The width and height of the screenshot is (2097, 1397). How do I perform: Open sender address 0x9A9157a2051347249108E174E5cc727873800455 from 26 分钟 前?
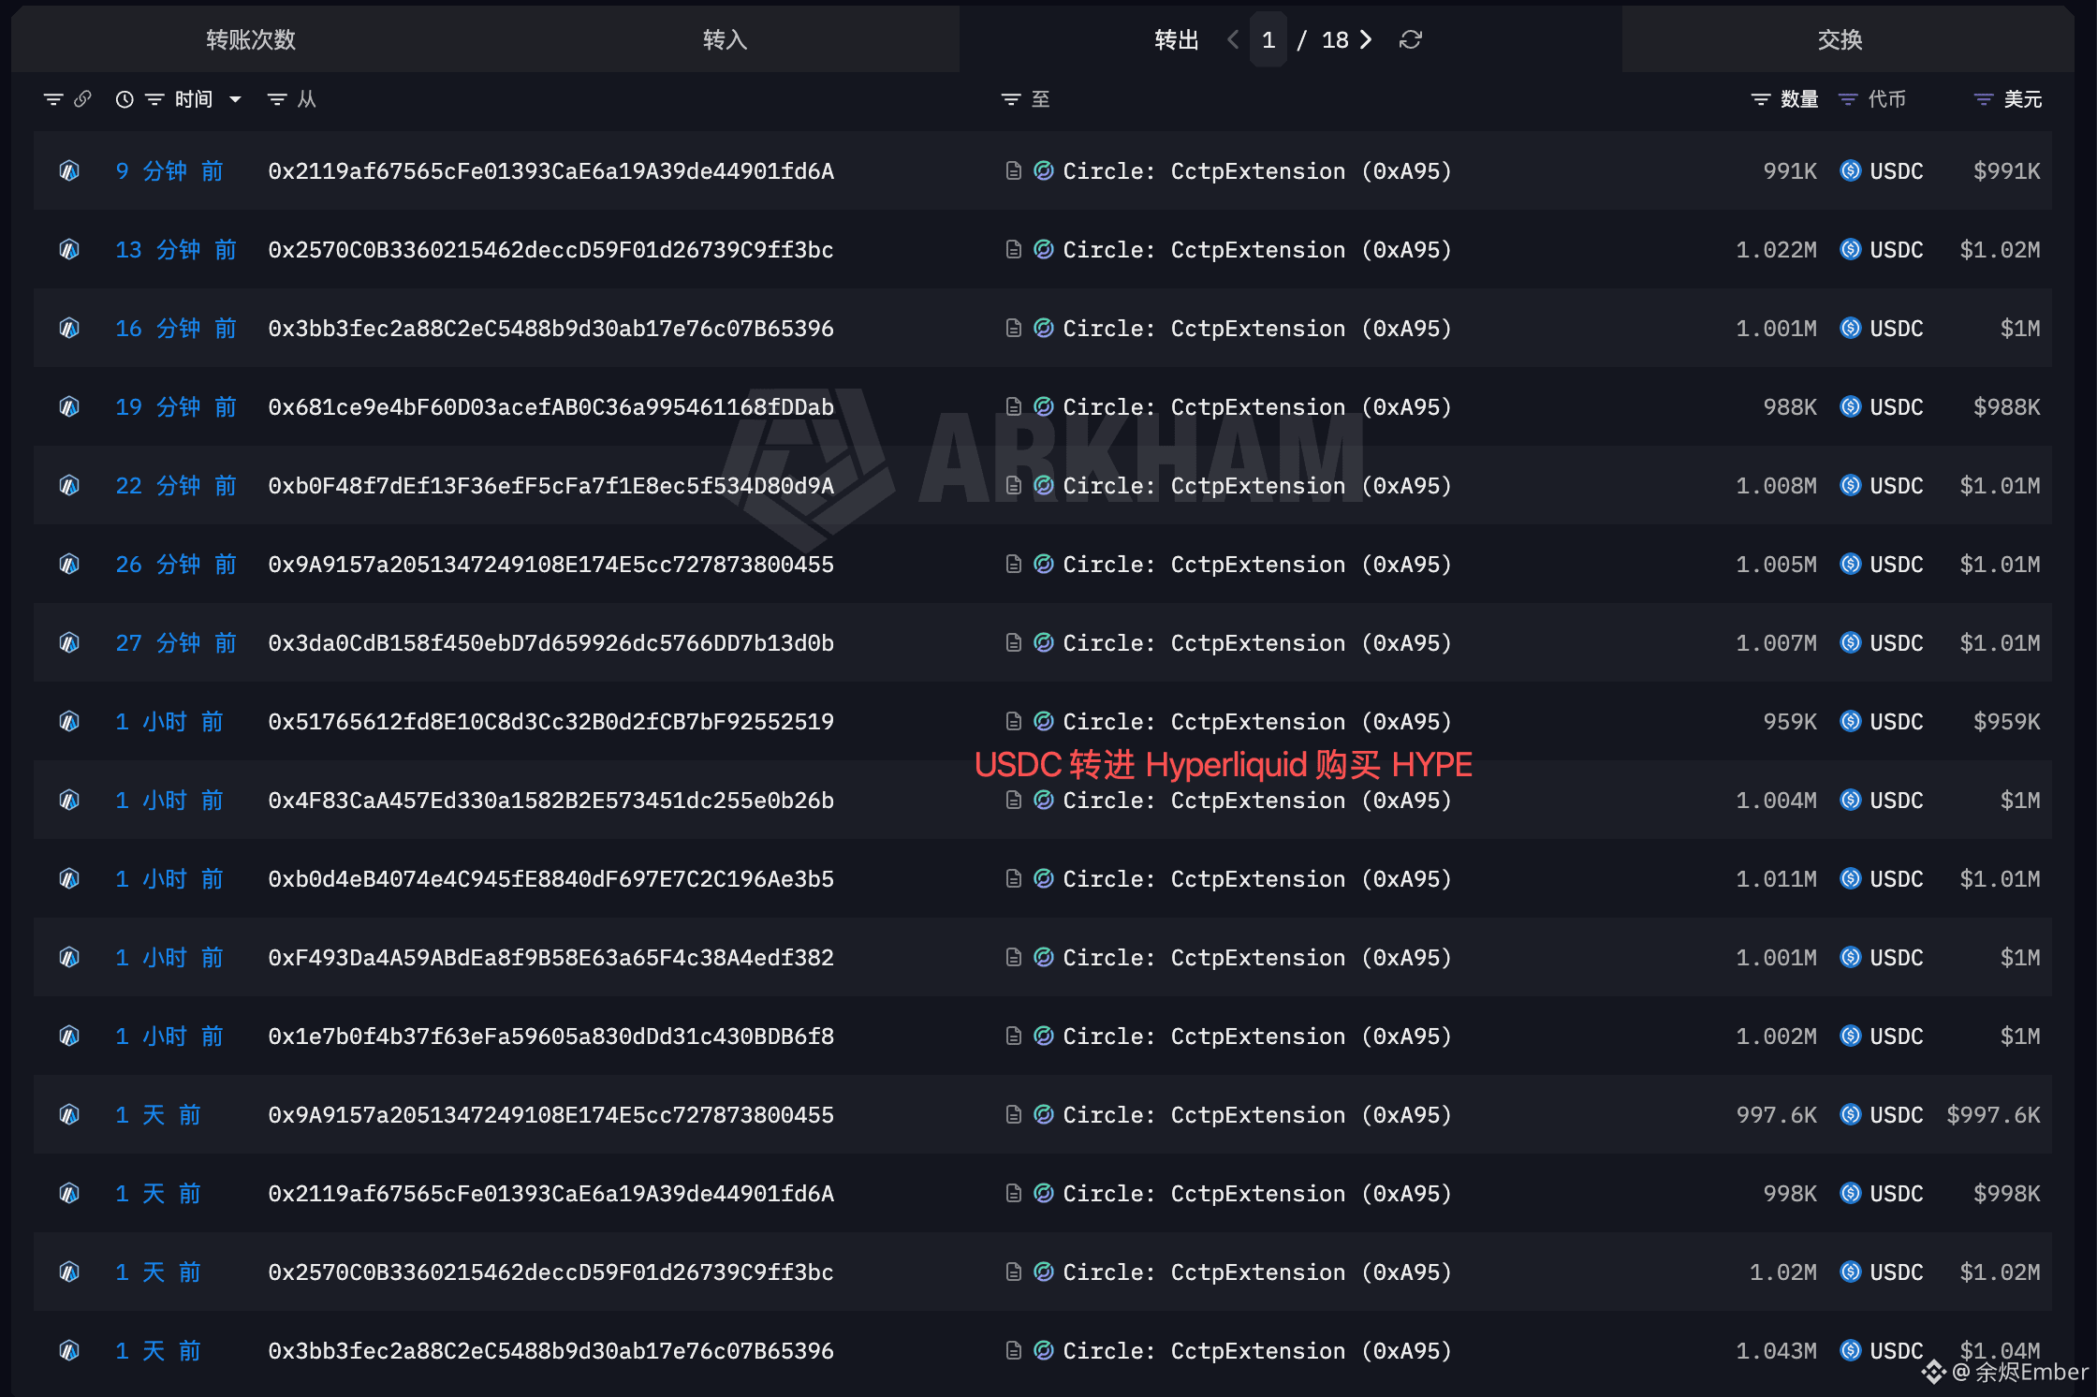coord(551,564)
